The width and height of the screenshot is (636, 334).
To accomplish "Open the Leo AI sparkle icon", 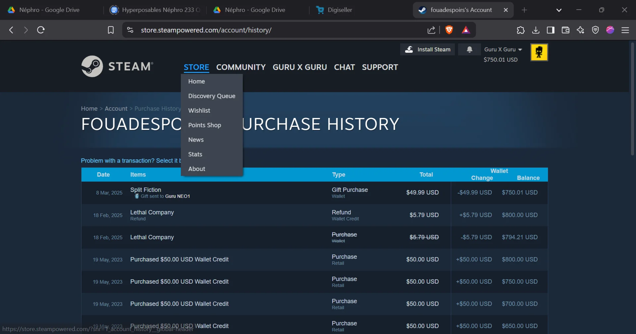I will (x=580, y=30).
